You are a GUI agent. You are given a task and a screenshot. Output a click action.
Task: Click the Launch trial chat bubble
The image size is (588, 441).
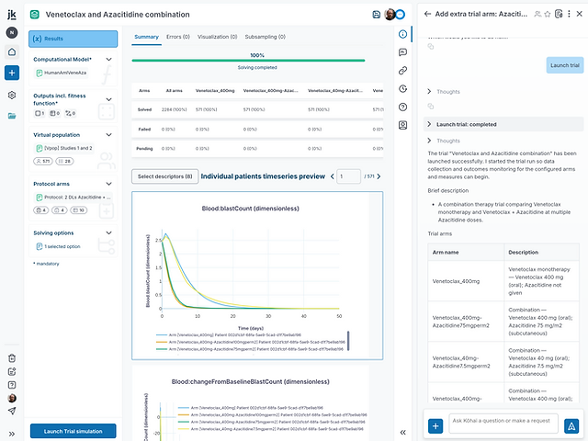click(x=565, y=65)
